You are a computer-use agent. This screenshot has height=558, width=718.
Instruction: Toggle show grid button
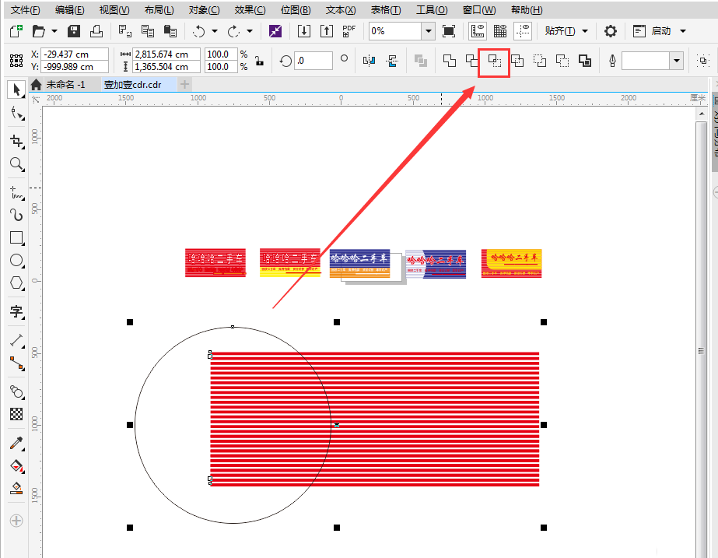[x=500, y=31]
